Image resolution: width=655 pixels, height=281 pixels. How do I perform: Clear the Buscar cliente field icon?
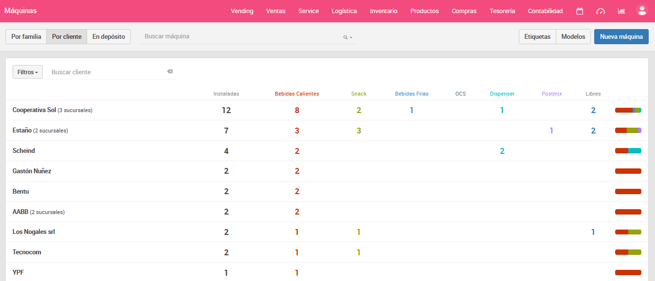pos(170,71)
